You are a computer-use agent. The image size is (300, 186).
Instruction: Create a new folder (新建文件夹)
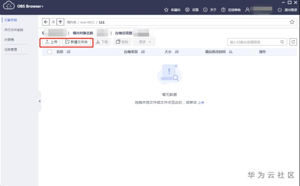coord(77,42)
